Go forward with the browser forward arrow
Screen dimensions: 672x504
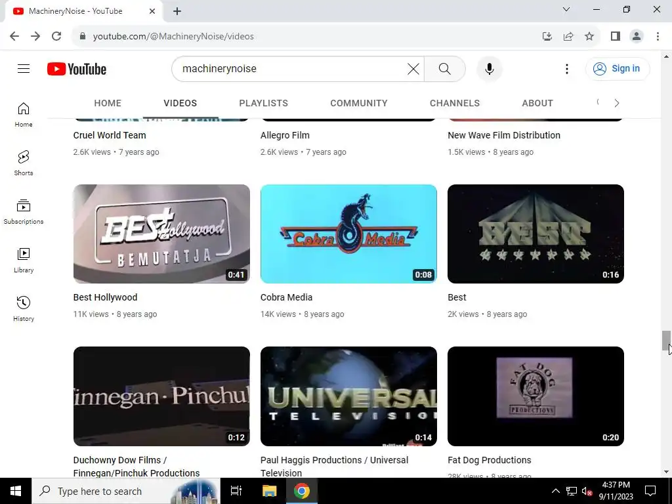35,37
